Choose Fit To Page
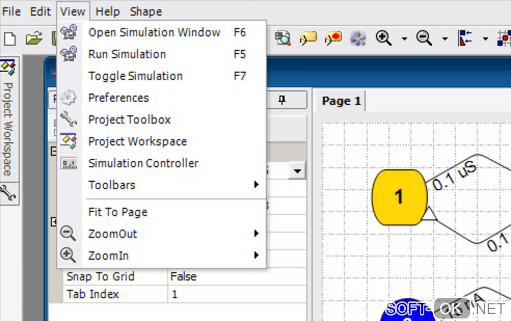The image size is (511, 321). coord(162,212)
